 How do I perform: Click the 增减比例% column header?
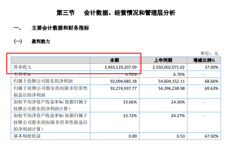[x=204, y=60]
